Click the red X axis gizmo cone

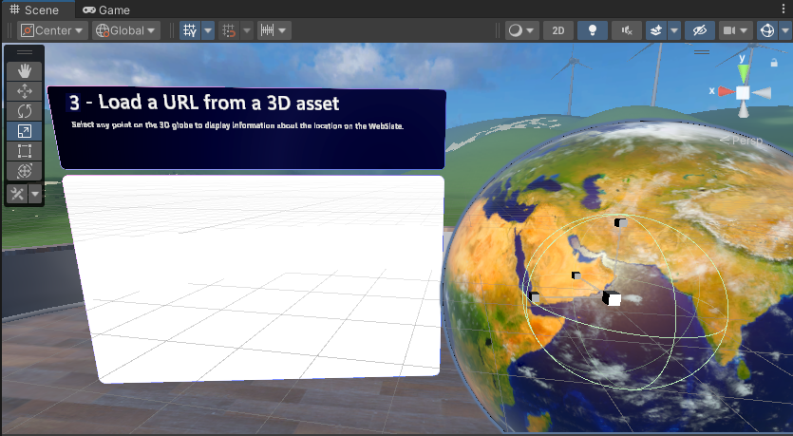click(x=726, y=91)
